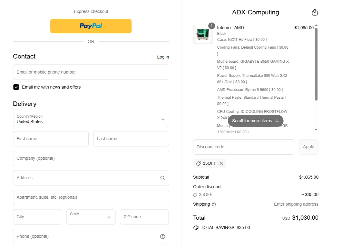The height and width of the screenshot is (247, 361).
Task: Click the Scroll for more items button
Action: tap(255, 121)
